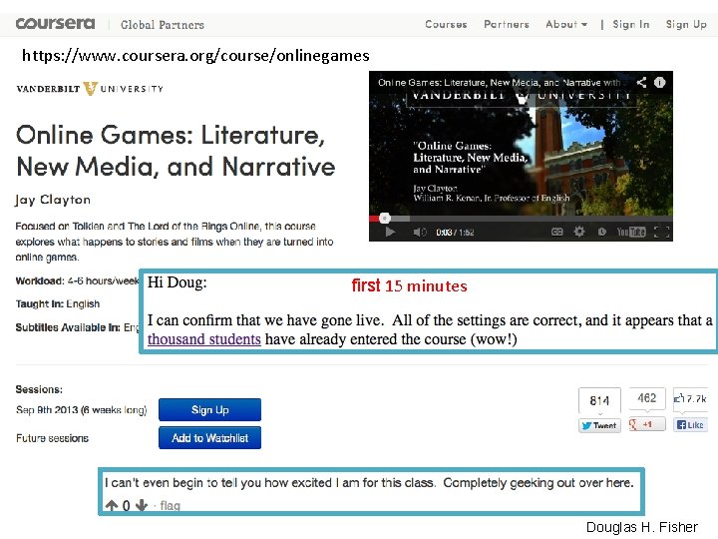This screenshot has width=718, height=539.
Task: Click the watch later clock icon
Action: [x=601, y=232]
